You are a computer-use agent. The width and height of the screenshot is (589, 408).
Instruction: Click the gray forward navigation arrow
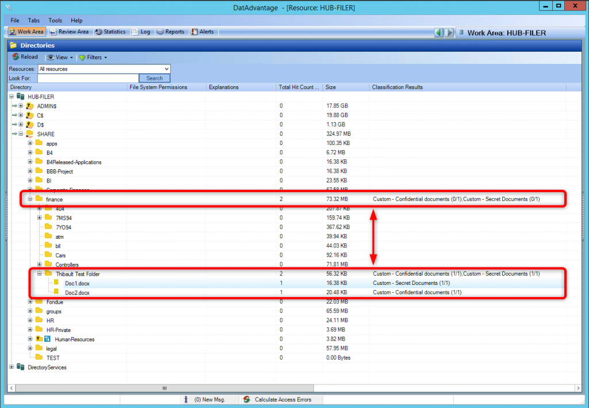pyautogui.click(x=449, y=33)
